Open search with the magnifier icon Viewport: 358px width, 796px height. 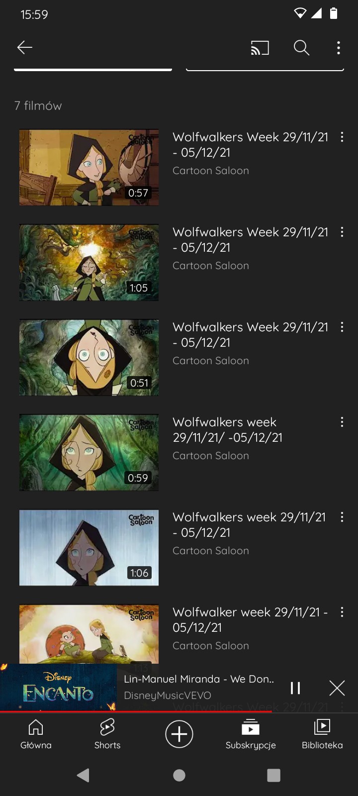(301, 48)
